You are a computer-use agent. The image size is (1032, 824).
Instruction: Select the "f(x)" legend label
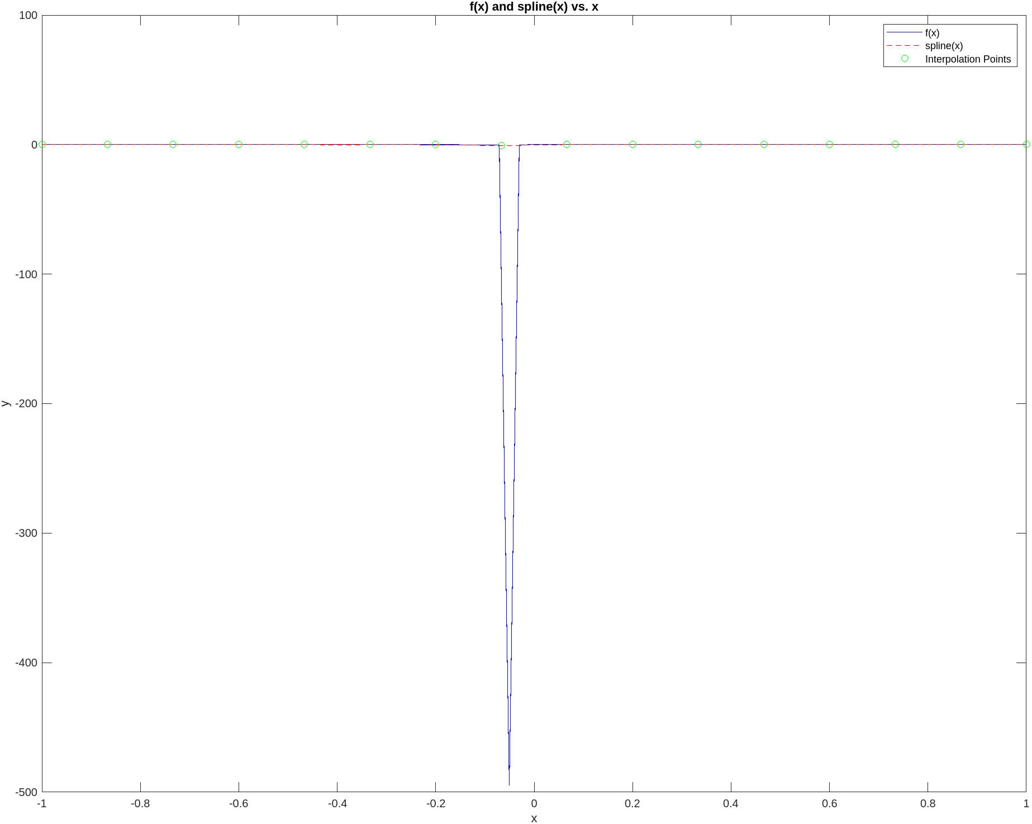932,33
